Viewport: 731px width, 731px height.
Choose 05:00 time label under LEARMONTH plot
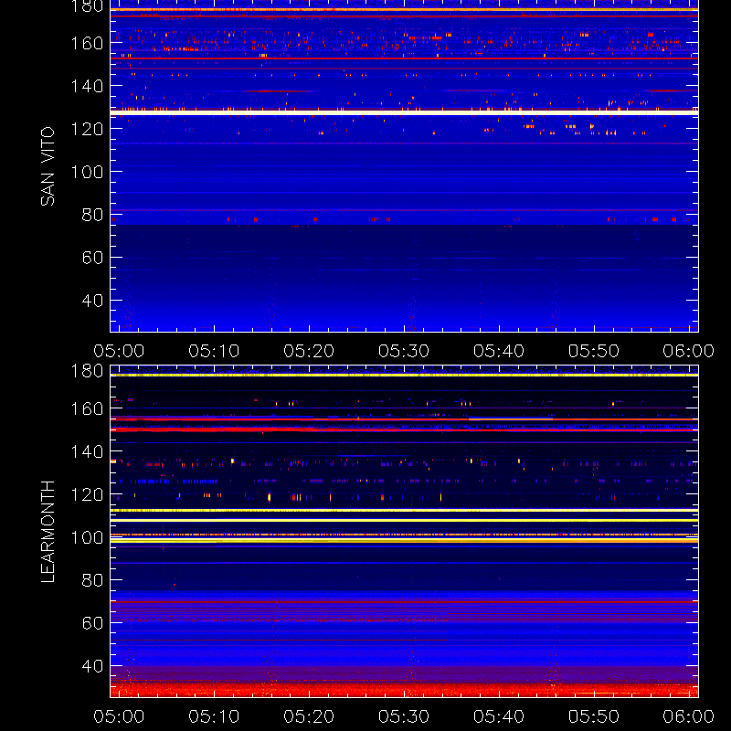click(119, 716)
